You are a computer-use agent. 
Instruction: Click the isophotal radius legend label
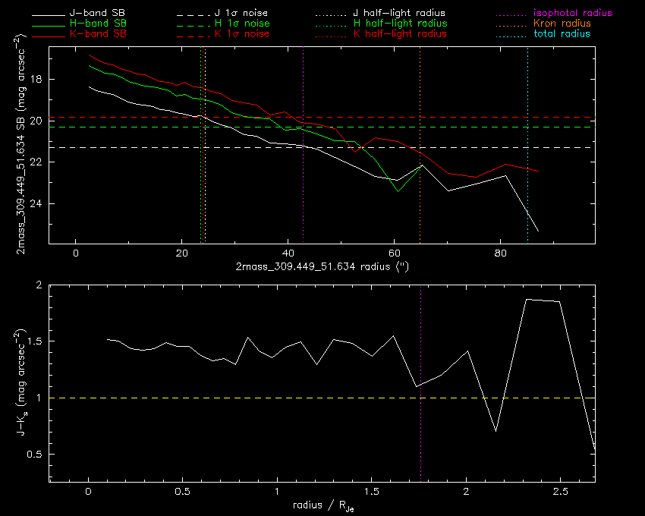point(573,13)
